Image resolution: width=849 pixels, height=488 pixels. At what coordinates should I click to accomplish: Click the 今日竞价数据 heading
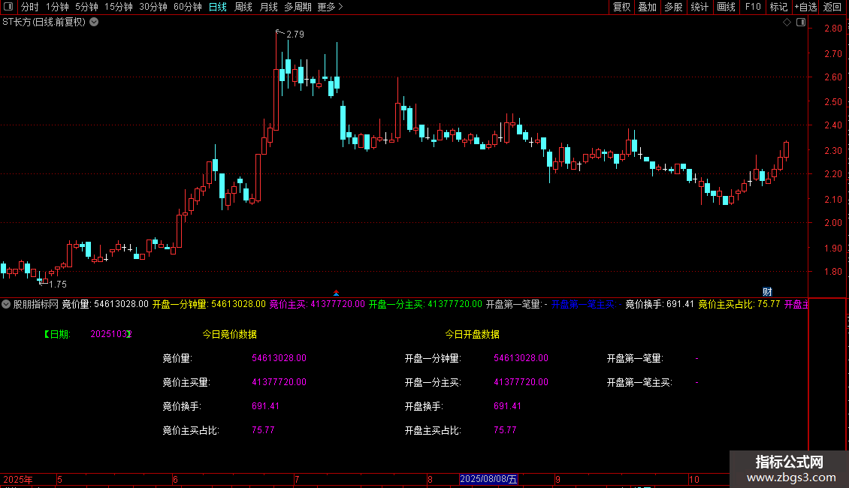point(230,334)
